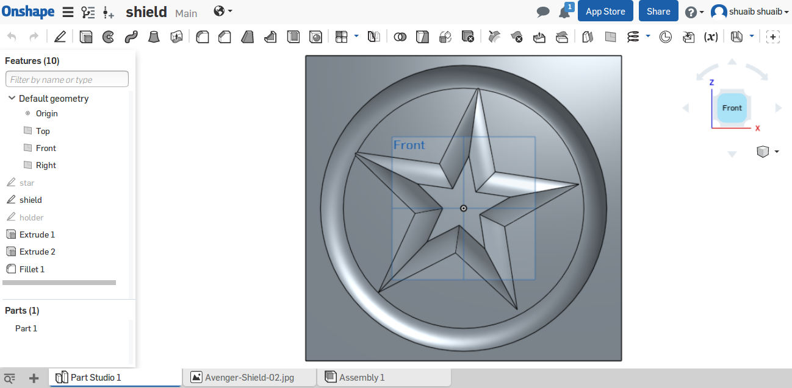This screenshot has width=792, height=388.
Task: Open the sheet metal tool dropdown arrow
Action: click(x=752, y=37)
